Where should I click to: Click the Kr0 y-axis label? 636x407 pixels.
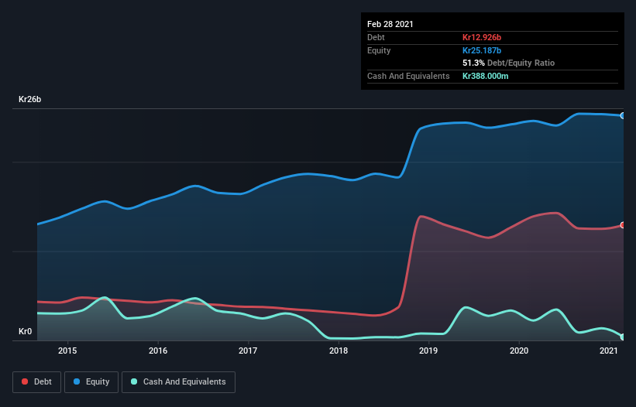click(25, 331)
